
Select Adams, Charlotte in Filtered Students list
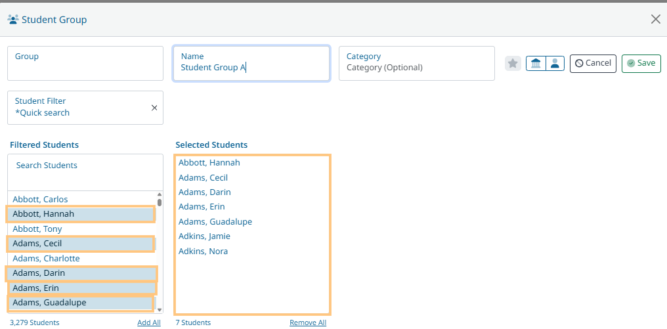tap(46, 259)
